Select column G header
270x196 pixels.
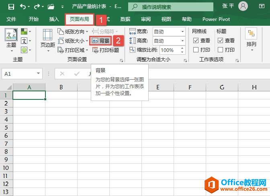(222, 87)
